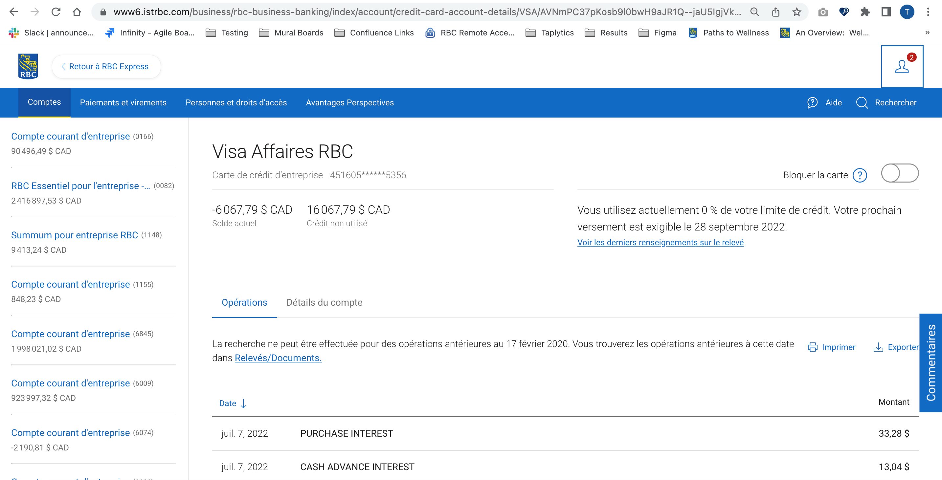This screenshot has width=942, height=480.
Task: Click the Imprimer printer icon
Action: tap(812, 347)
